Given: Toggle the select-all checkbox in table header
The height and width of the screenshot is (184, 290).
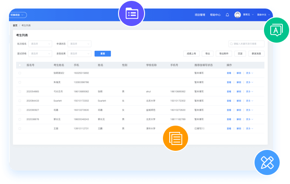Looking at the screenshot, I should coord(20,65).
